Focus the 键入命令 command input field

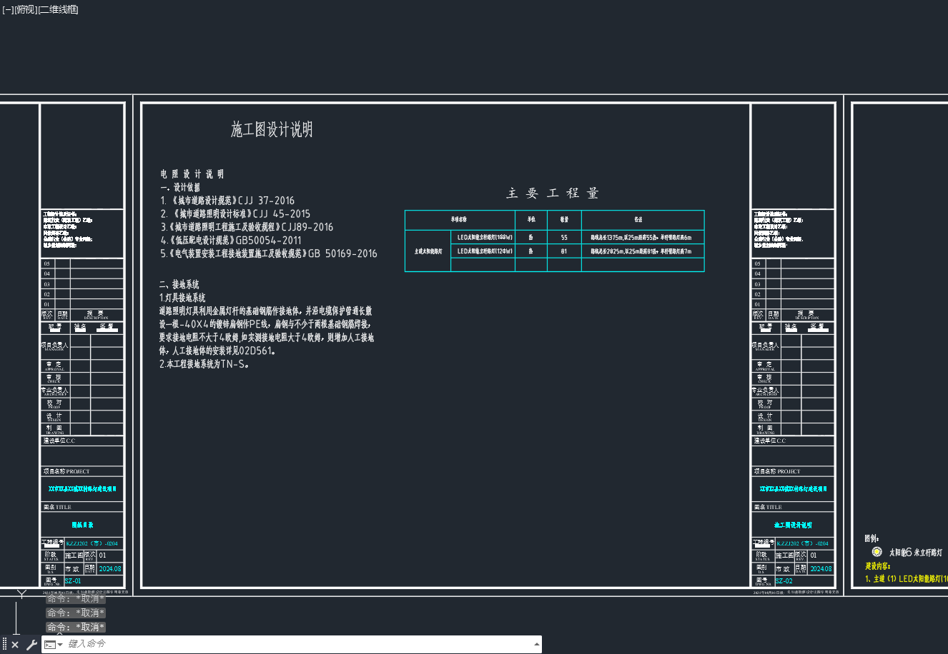point(299,644)
